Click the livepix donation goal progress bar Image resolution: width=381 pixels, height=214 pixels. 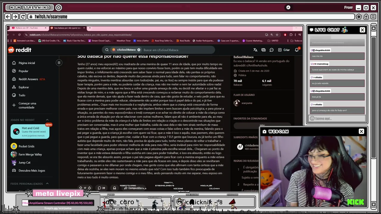58,203
